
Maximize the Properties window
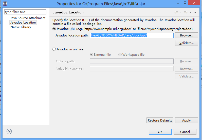point(185,3)
